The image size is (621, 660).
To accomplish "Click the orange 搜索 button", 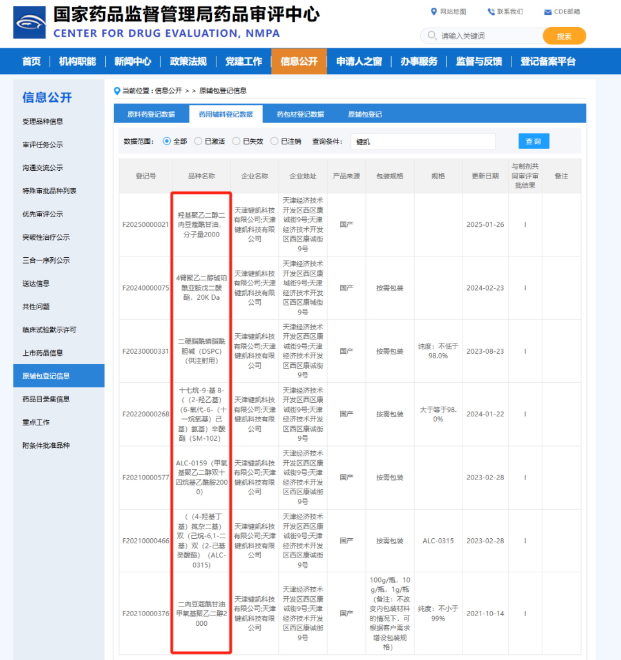I will pos(564,36).
